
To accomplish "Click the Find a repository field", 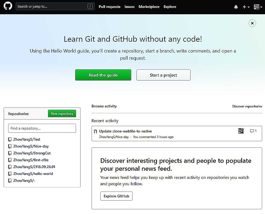I will pyautogui.click(x=42, y=128).
